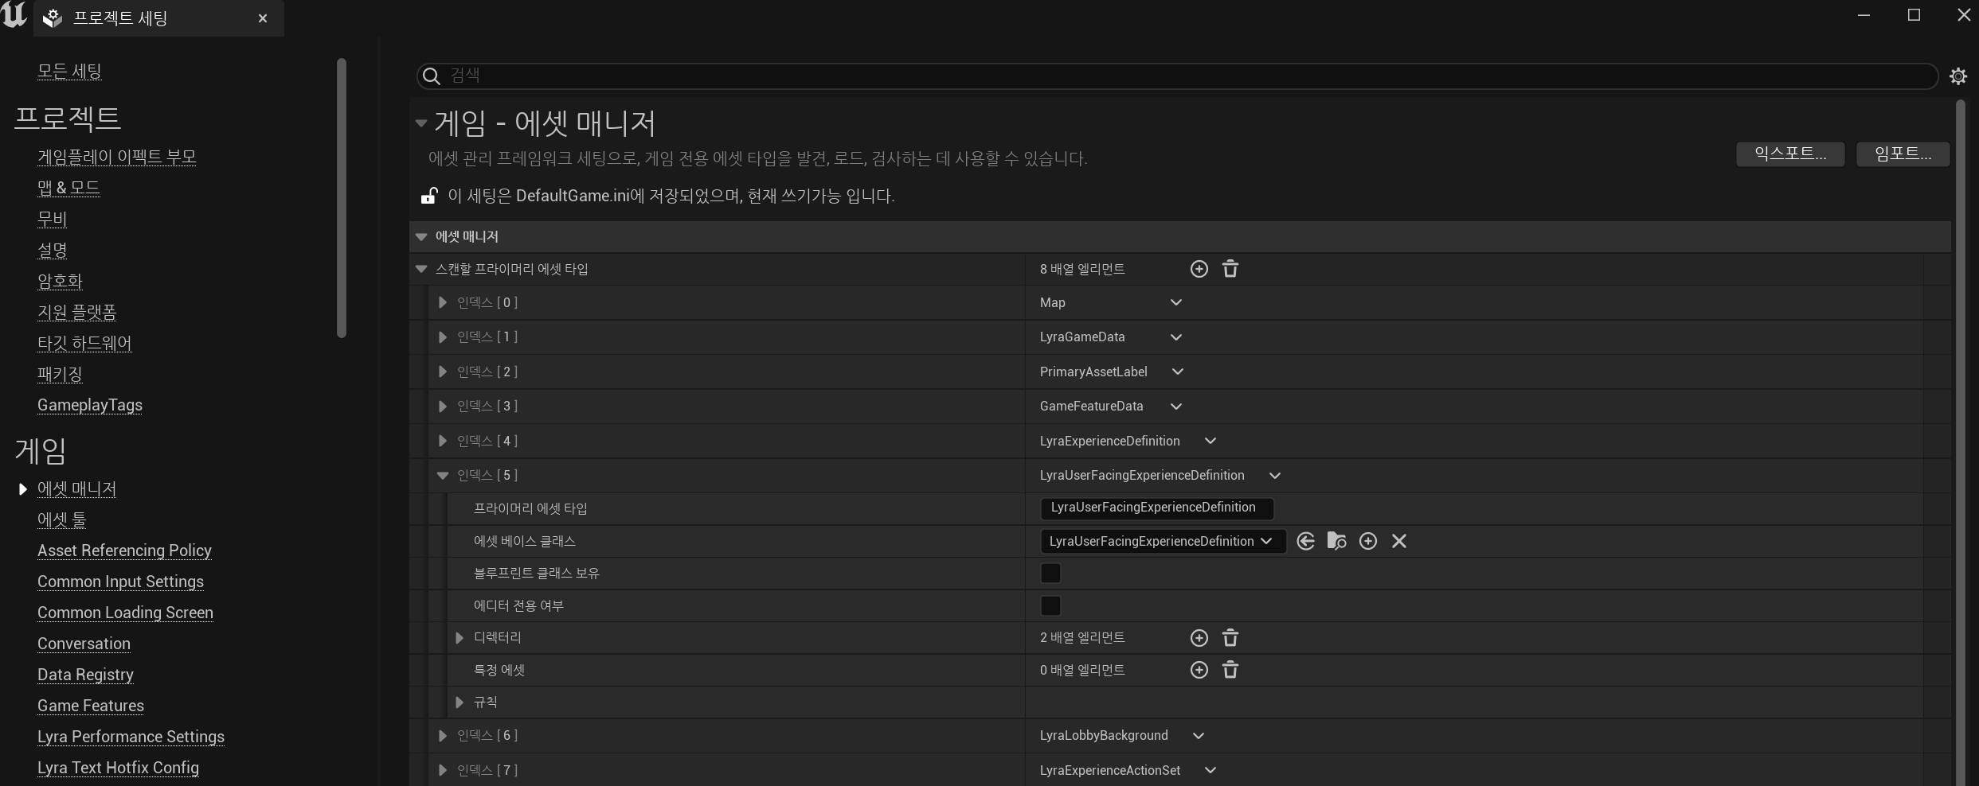Collapse 스캔할 프라이머리 에셋 타입 array
1979x786 pixels.
pos(421,270)
